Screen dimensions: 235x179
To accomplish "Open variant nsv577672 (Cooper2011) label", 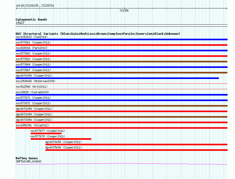I will [x=33, y=103].
